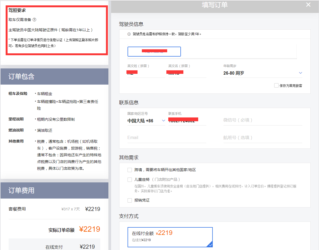319x250 pixels.
Task: Click the arrow next to 中国大陆 +86
Action: [163, 121]
